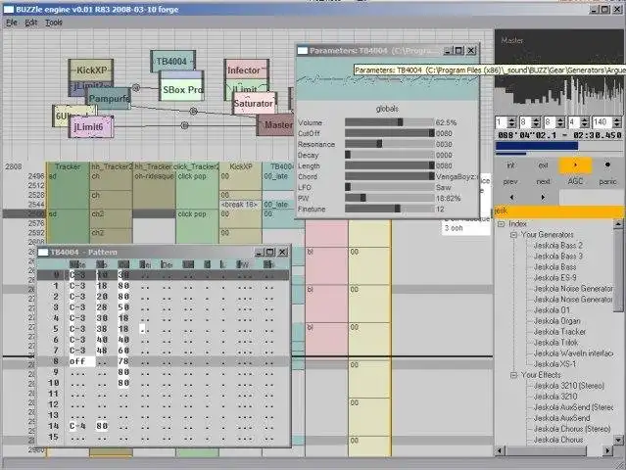Screen dimensions: 626x470
Task: Adjust the PW slider in Parameters window
Action: point(389,198)
